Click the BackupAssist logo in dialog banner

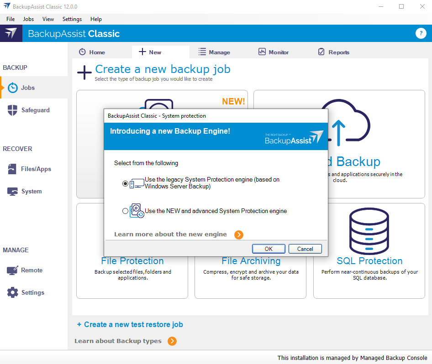tap(294, 138)
